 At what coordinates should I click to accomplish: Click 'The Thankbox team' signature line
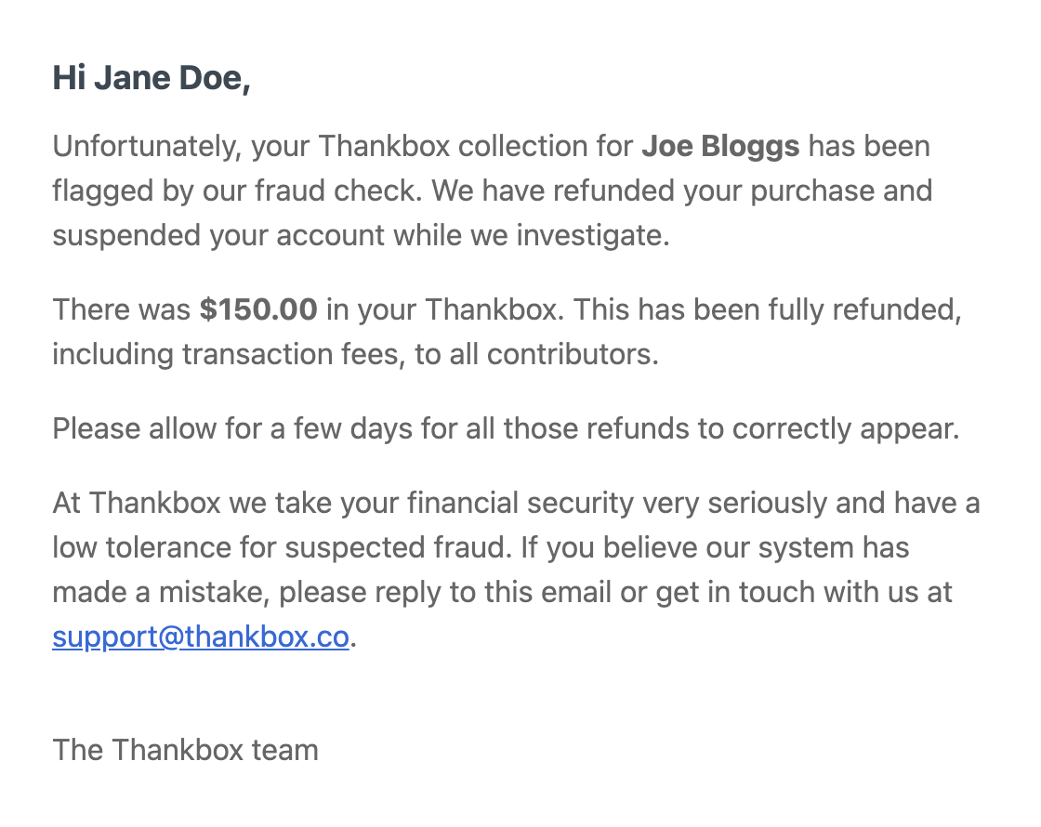pyautogui.click(x=185, y=750)
